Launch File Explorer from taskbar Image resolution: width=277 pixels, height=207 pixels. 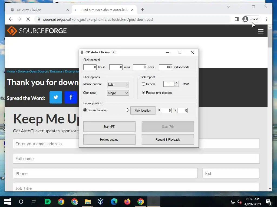point(87,202)
